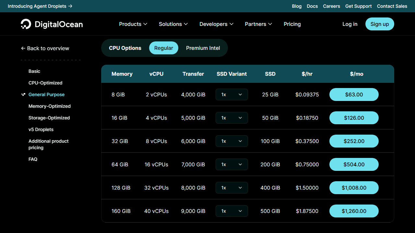
Task: Open SSD Variant dropdown for 128 GiB row
Action: click(x=232, y=188)
